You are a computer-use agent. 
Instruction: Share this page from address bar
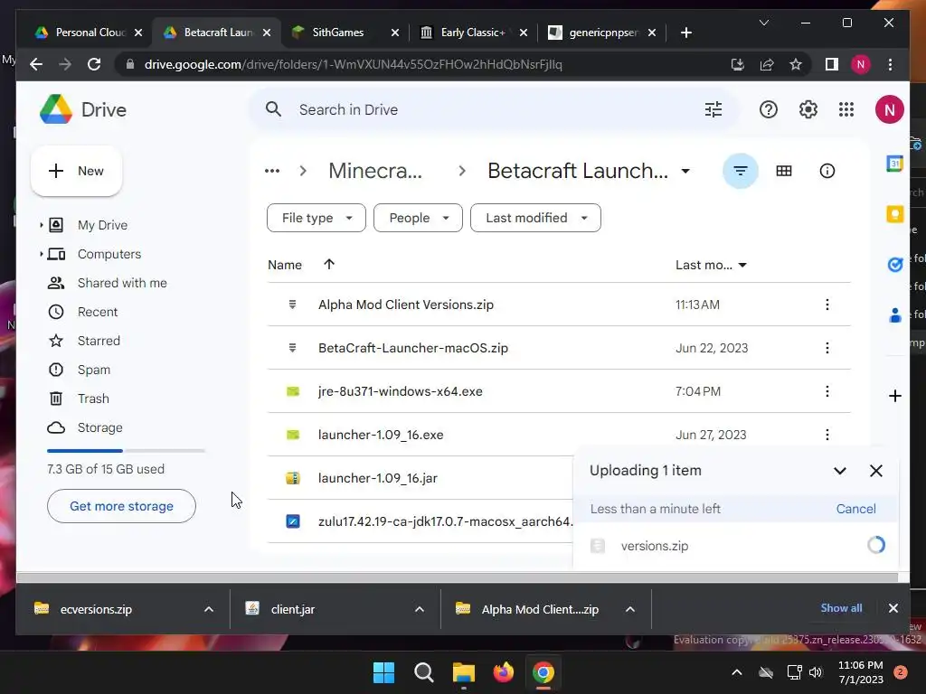coord(767,64)
